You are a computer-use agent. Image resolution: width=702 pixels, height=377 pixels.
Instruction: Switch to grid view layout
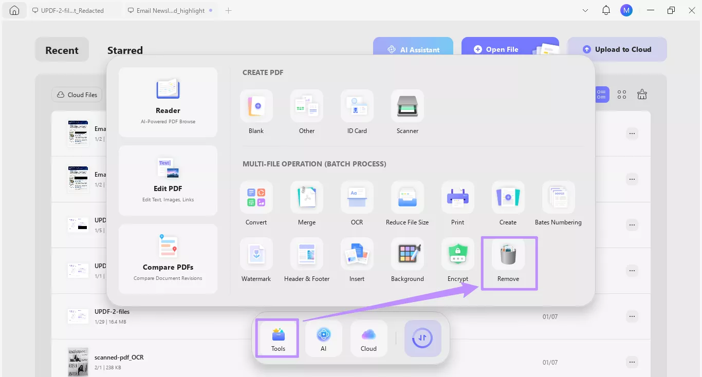coord(622,95)
